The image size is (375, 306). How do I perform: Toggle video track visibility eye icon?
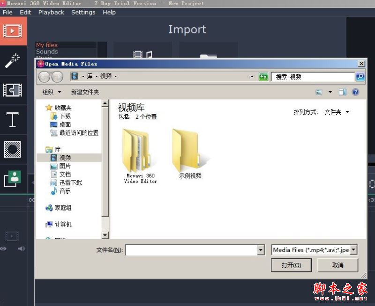click(3, 249)
